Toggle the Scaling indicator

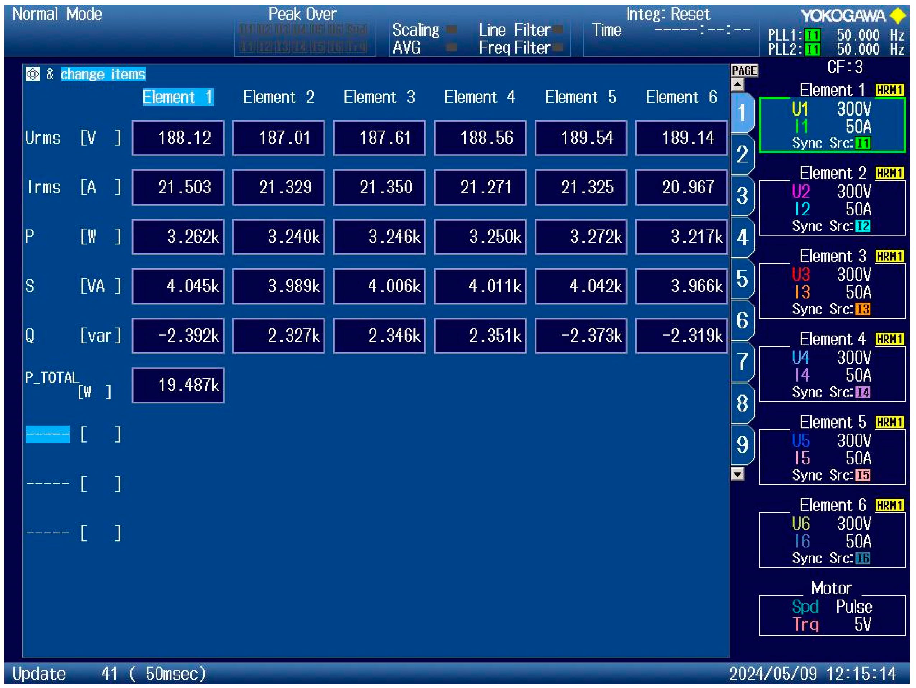pyautogui.click(x=452, y=30)
